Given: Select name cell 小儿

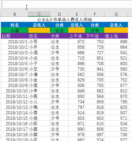Looking at the screenshot, I should click(x=39, y=101).
